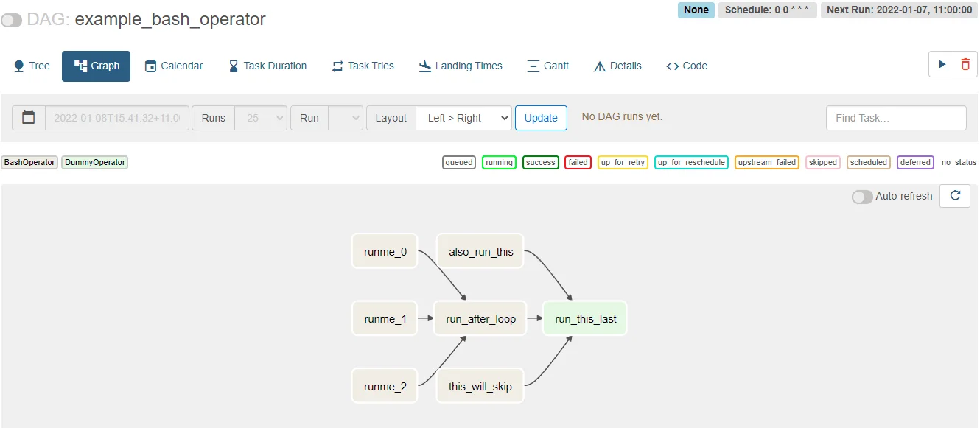Open the Task Duration view

(x=267, y=66)
